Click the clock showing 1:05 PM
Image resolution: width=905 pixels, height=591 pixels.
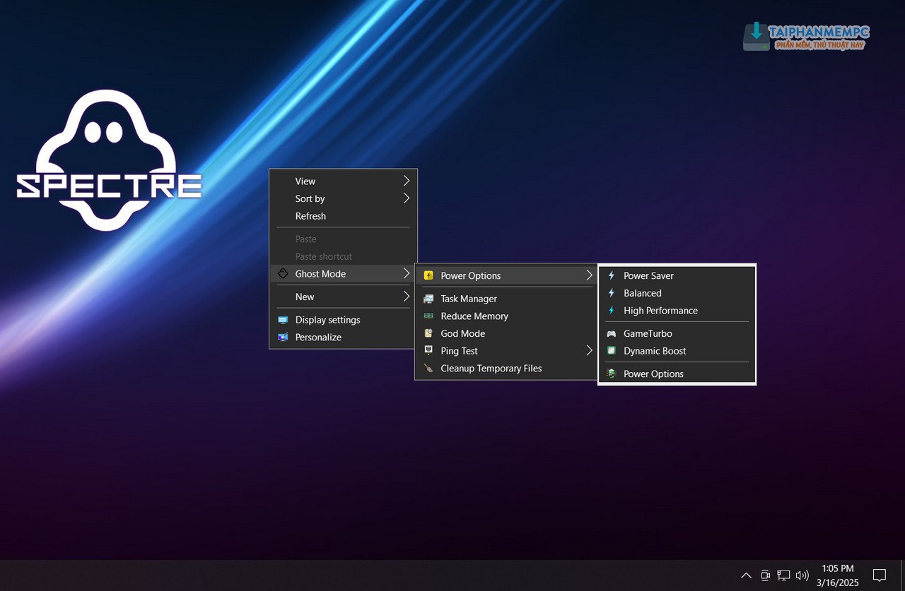tap(838, 569)
